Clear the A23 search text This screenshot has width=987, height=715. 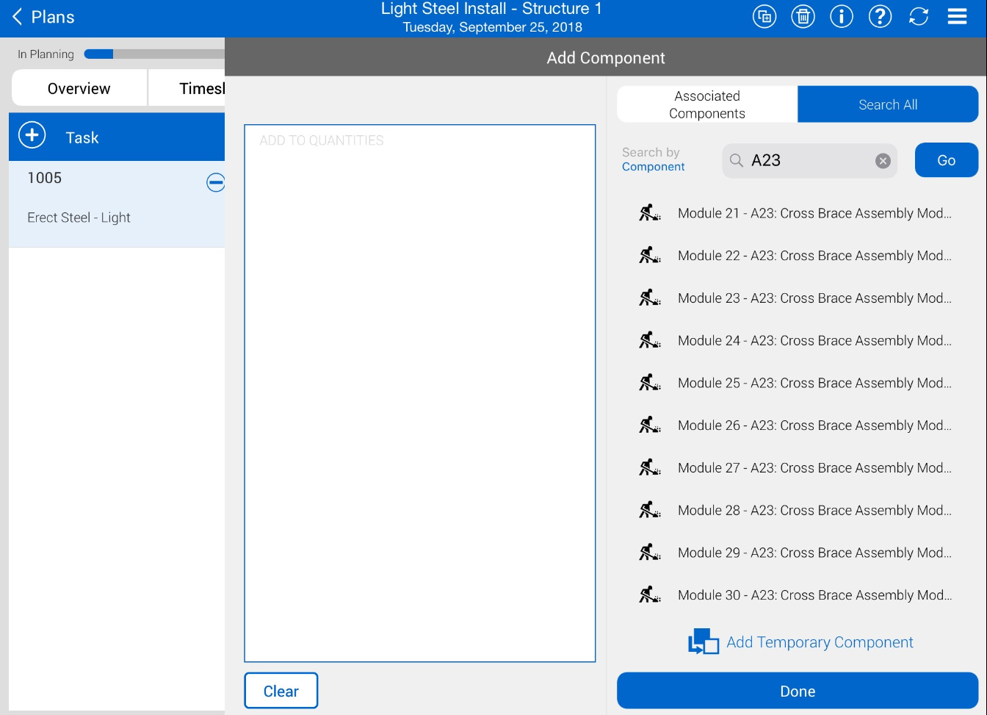click(x=883, y=161)
